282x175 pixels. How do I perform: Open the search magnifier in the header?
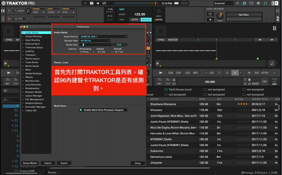(x=237, y=3)
